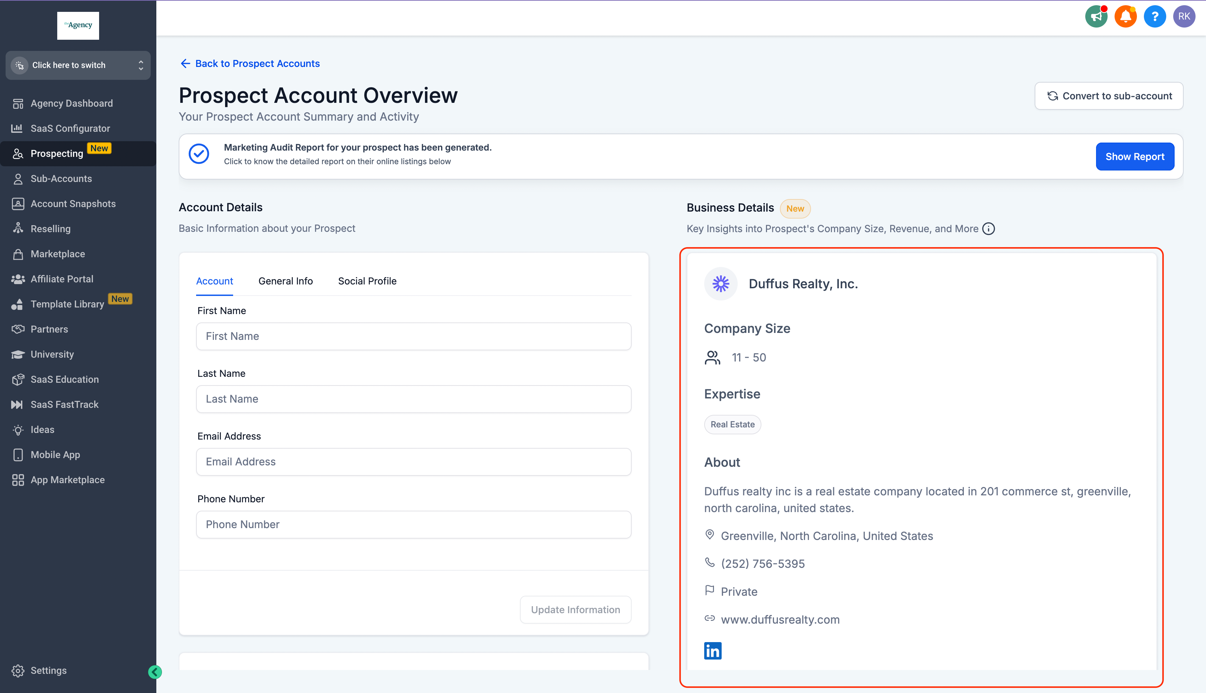
Task: Open SaaS Configurator in the sidebar
Action: pyautogui.click(x=70, y=129)
